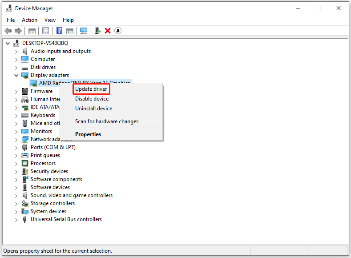Select Disable device in context menu
The width and height of the screenshot is (351, 258).
92,99
